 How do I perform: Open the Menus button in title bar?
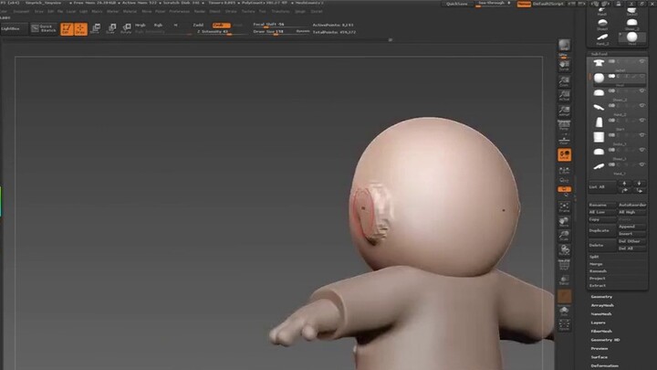(x=524, y=4)
